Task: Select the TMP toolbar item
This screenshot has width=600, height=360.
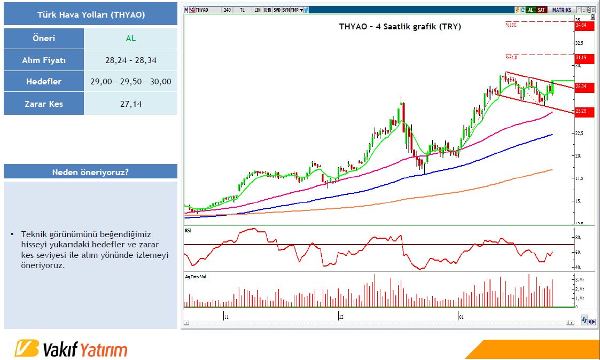Action: 294,10
